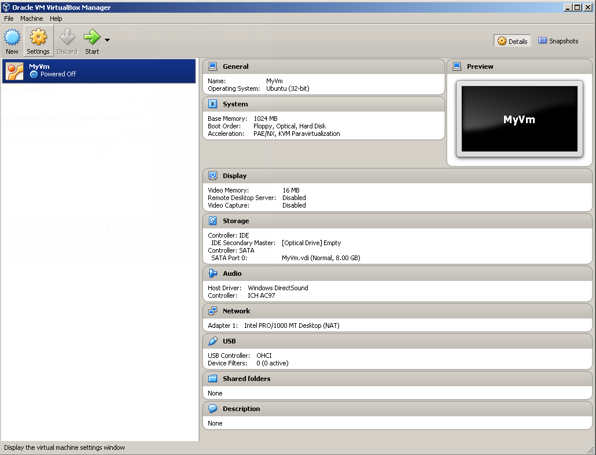The width and height of the screenshot is (596, 455).
Task: Click the 0 (0 active) device filters
Action: coord(272,363)
